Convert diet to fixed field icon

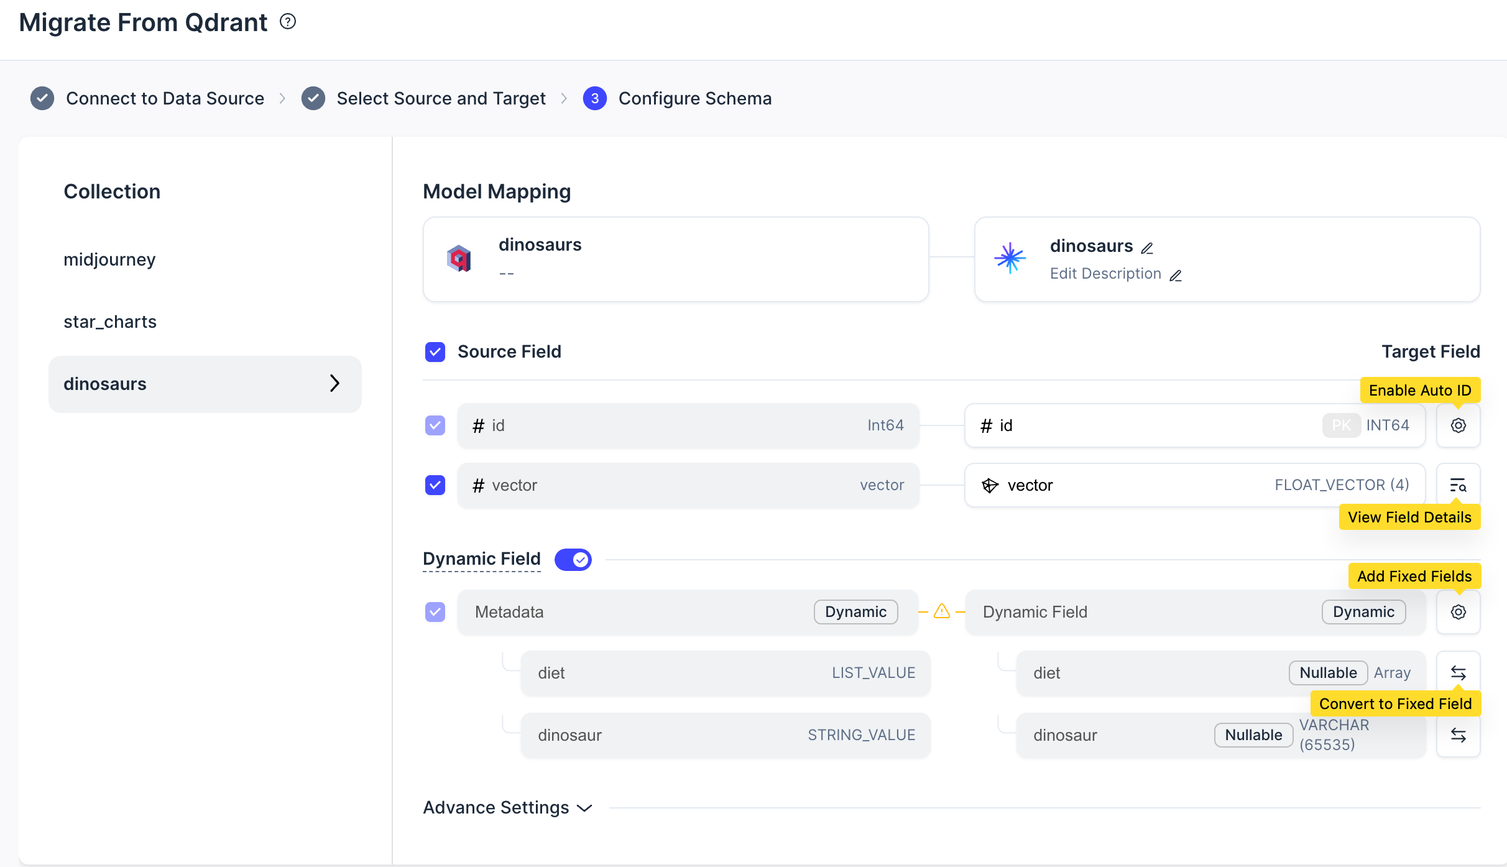(1459, 673)
